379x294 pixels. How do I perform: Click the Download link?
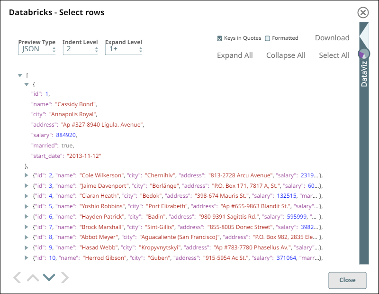click(x=332, y=38)
